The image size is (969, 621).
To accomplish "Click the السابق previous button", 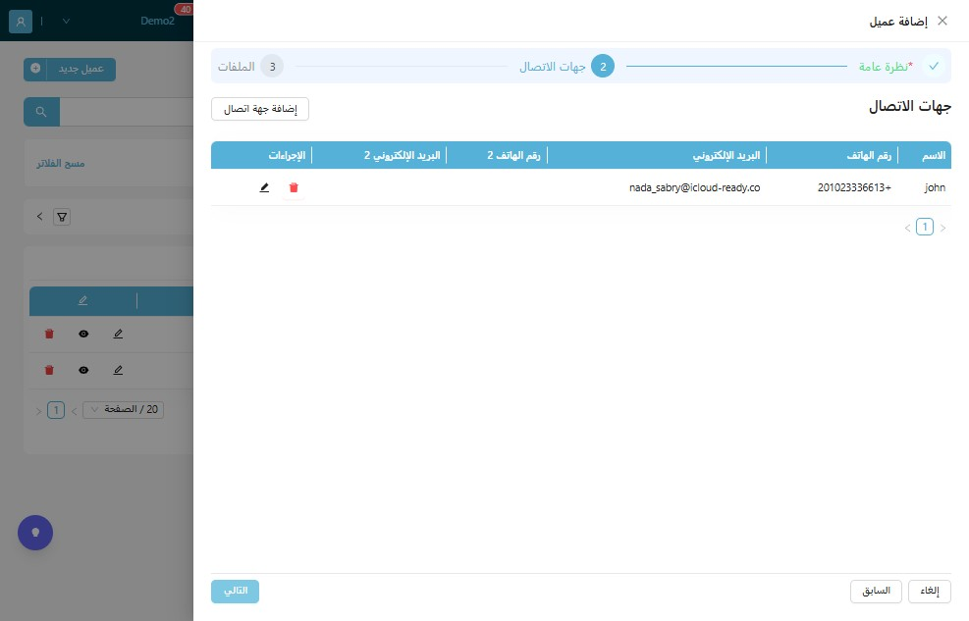I will click(x=877, y=592).
